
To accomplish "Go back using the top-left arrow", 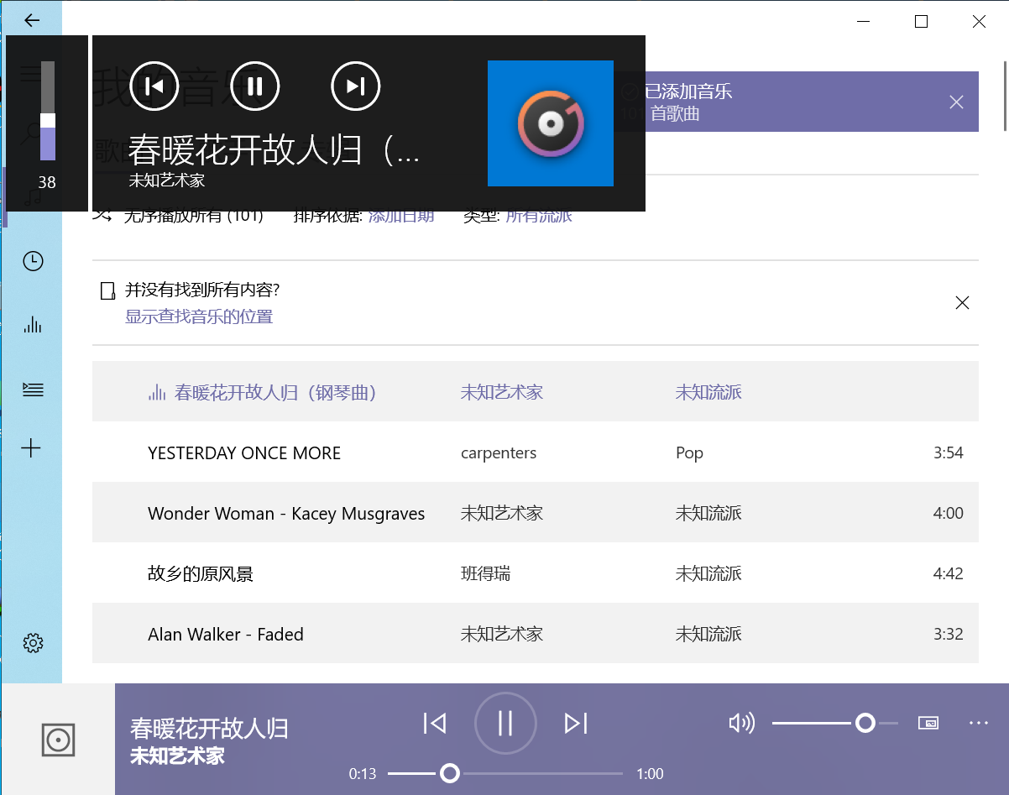I will pyautogui.click(x=32, y=20).
